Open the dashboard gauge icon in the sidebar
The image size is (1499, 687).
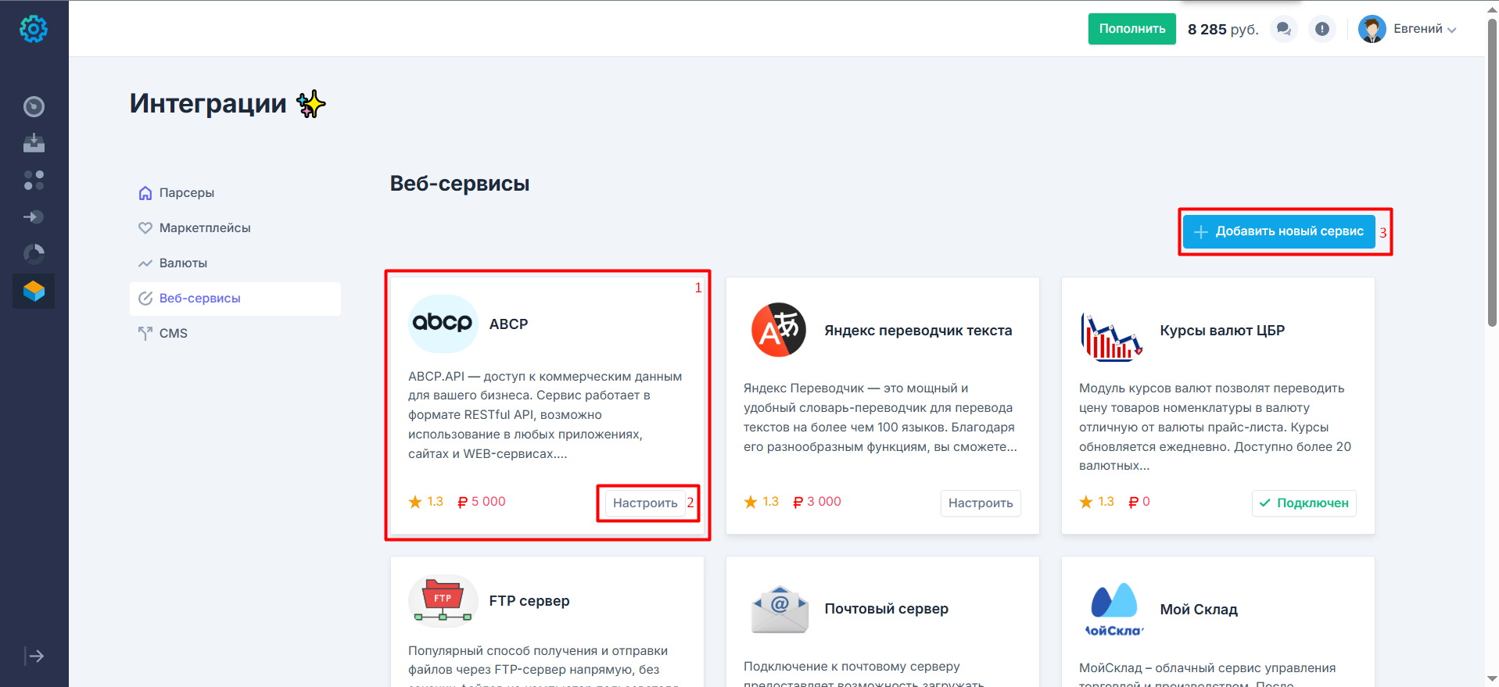click(34, 106)
